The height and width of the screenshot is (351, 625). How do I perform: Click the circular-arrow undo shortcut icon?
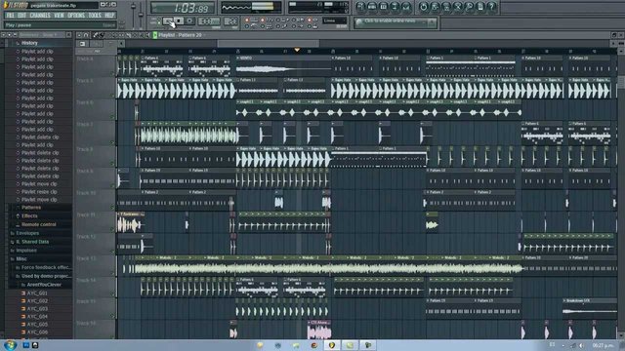(x=423, y=7)
